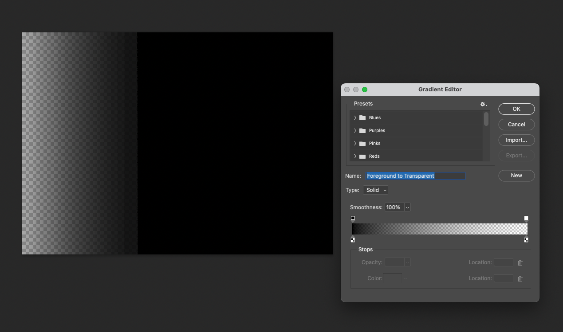This screenshot has width=563, height=332.
Task: Delete the color stop using its trash icon
Action: 520,278
